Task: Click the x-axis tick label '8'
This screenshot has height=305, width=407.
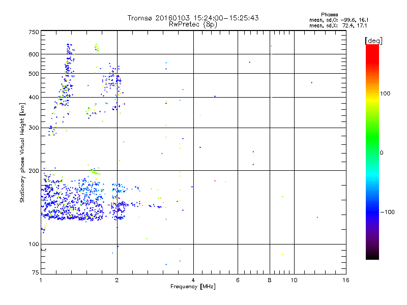Action: [270, 280]
